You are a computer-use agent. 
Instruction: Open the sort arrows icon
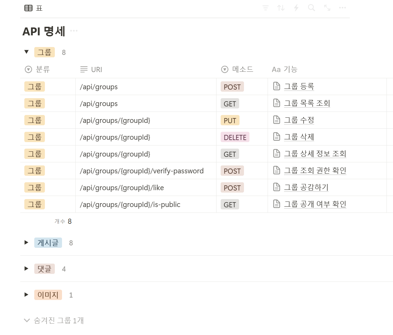click(x=281, y=8)
